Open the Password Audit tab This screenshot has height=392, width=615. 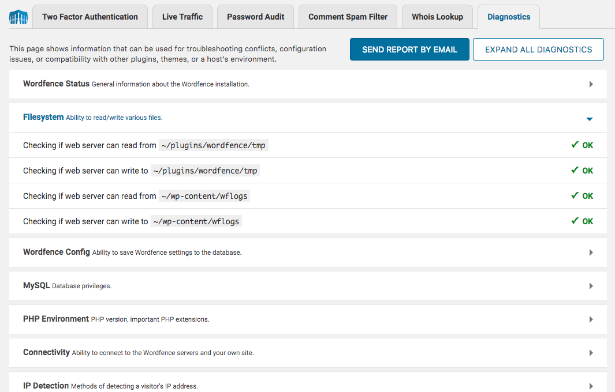pos(255,17)
